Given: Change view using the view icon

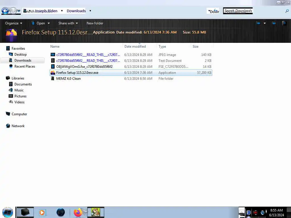Looking at the screenshot, I should click(x=258, y=23).
